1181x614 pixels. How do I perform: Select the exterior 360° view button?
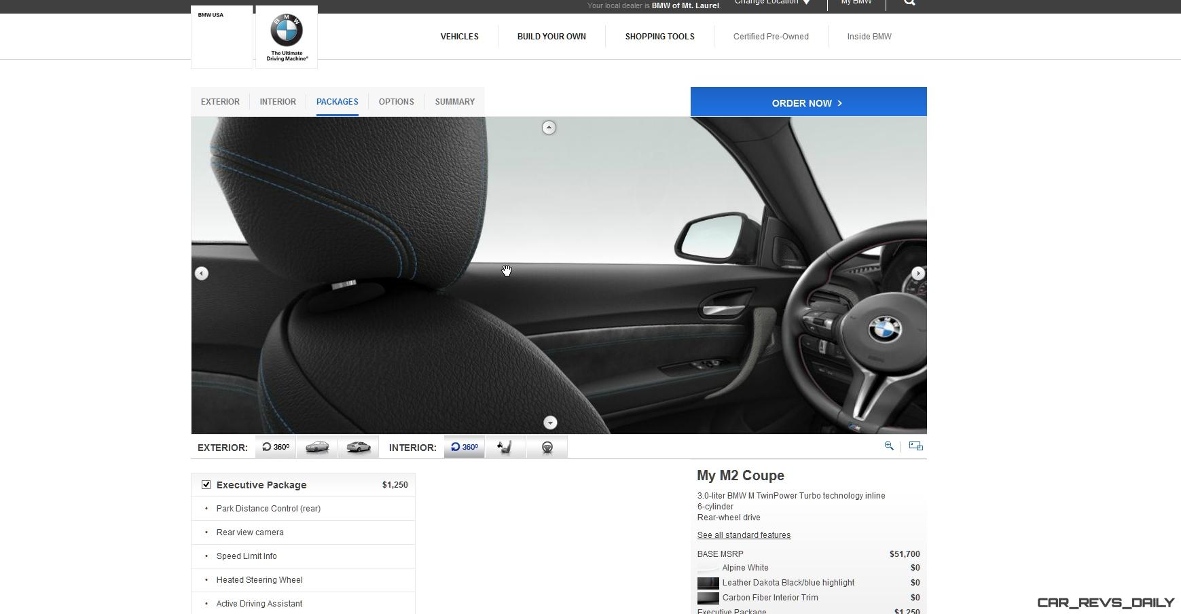click(x=276, y=447)
